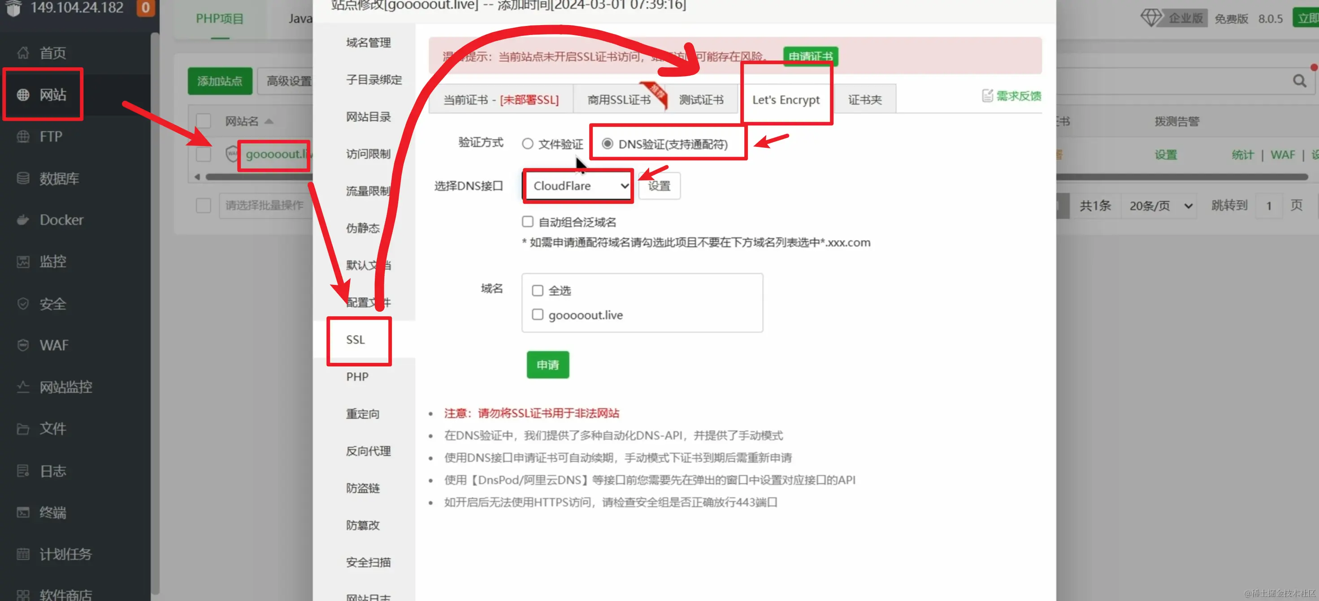Image resolution: width=1319 pixels, height=601 pixels.
Task: Switch to the 证书夹 tab
Action: tap(864, 100)
